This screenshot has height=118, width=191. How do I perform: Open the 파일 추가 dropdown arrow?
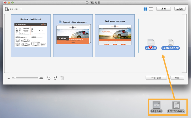click(x=21, y=9)
